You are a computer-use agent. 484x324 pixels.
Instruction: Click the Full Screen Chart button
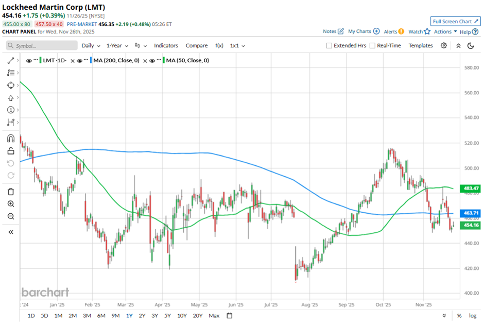click(x=455, y=21)
